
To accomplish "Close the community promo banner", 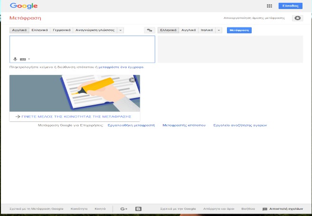I will [132, 80].
